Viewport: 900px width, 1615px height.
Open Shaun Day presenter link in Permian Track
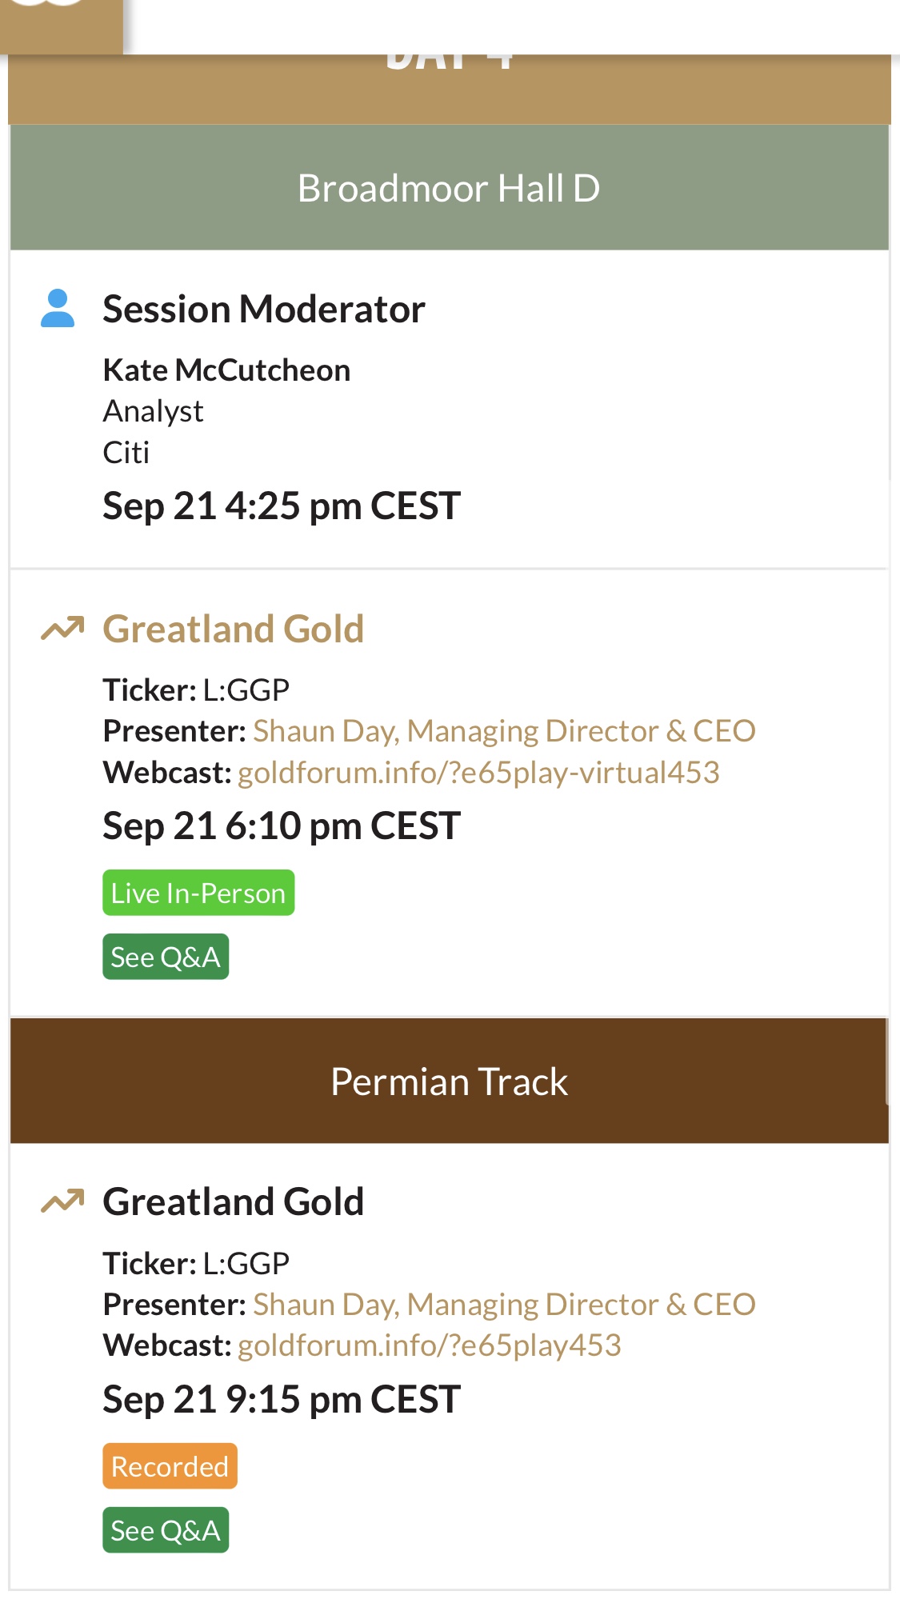(x=504, y=1305)
